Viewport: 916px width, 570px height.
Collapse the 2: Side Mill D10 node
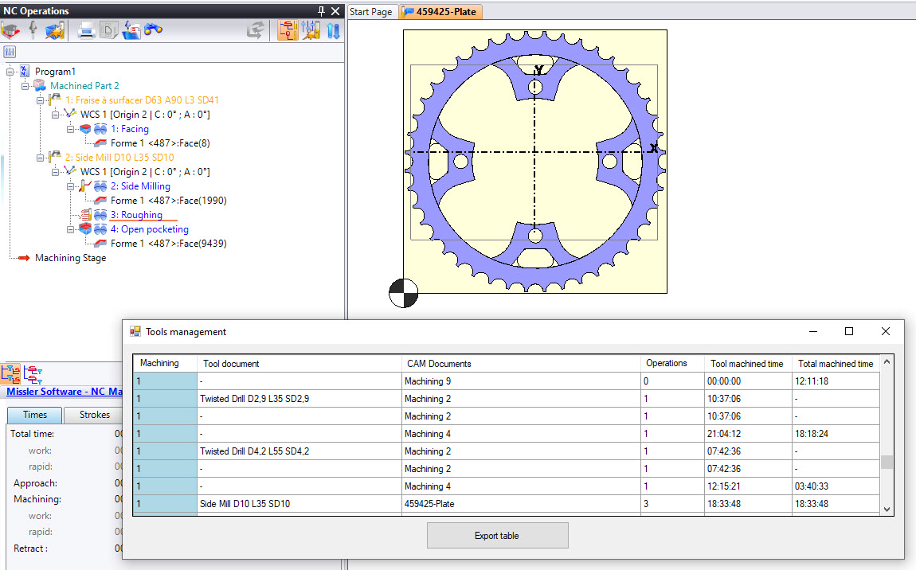(x=41, y=158)
